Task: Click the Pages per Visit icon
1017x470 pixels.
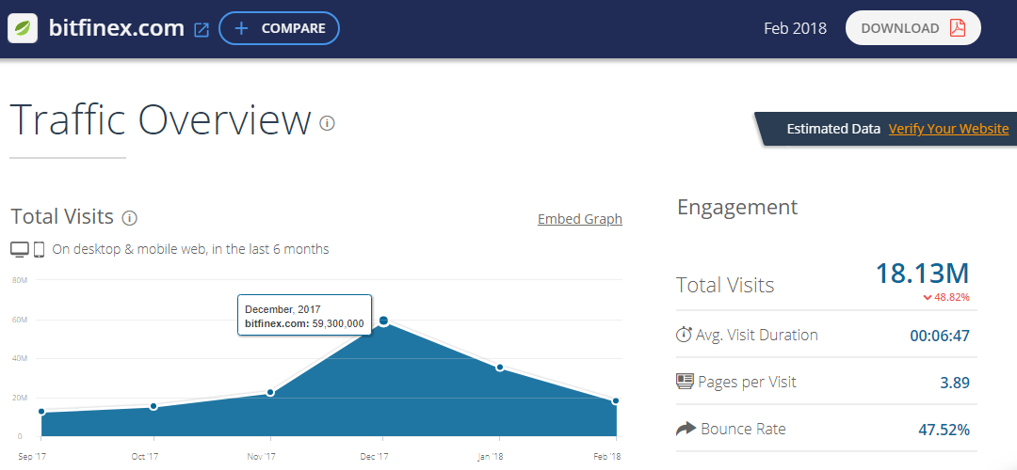Action: click(x=685, y=382)
